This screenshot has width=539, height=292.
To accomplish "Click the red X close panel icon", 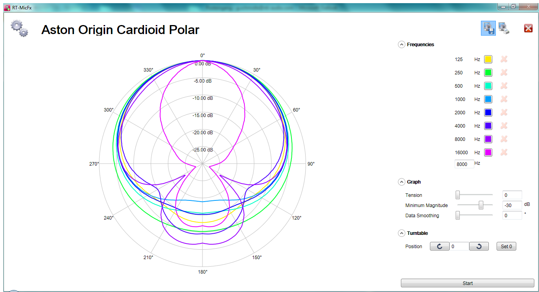I will tap(528, 28).
